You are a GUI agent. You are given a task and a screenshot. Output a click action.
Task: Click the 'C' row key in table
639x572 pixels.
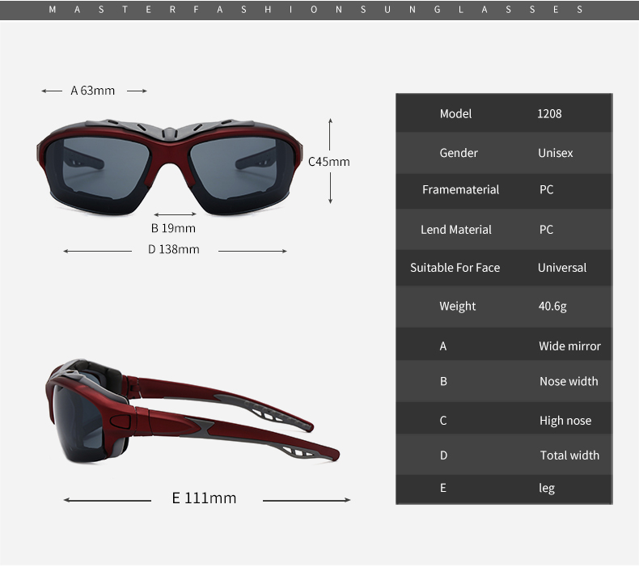coord(443,421)
